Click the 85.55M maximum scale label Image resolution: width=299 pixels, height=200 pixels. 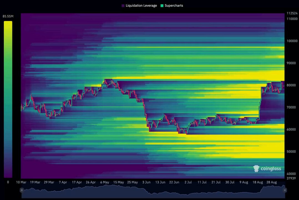8,16
